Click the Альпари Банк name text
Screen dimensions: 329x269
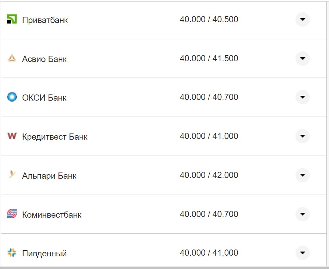coord(49,176)
